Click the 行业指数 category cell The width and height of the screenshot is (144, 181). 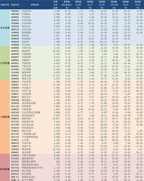pyautogui.click(x=5, y=63)
